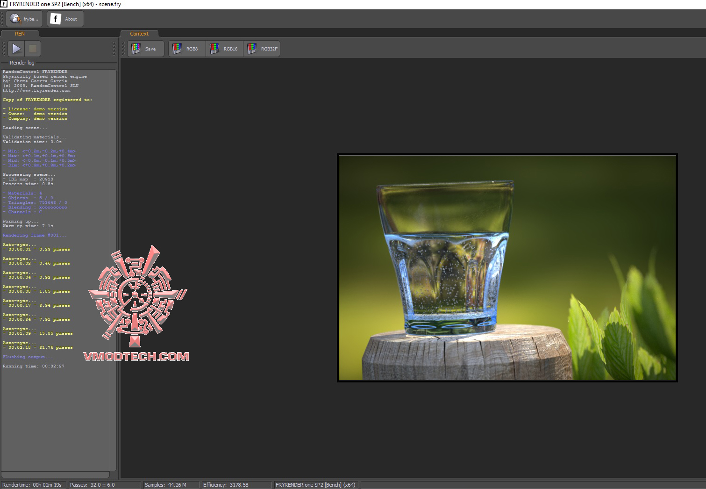Click the Samples 44.26 M status entry

165,485
